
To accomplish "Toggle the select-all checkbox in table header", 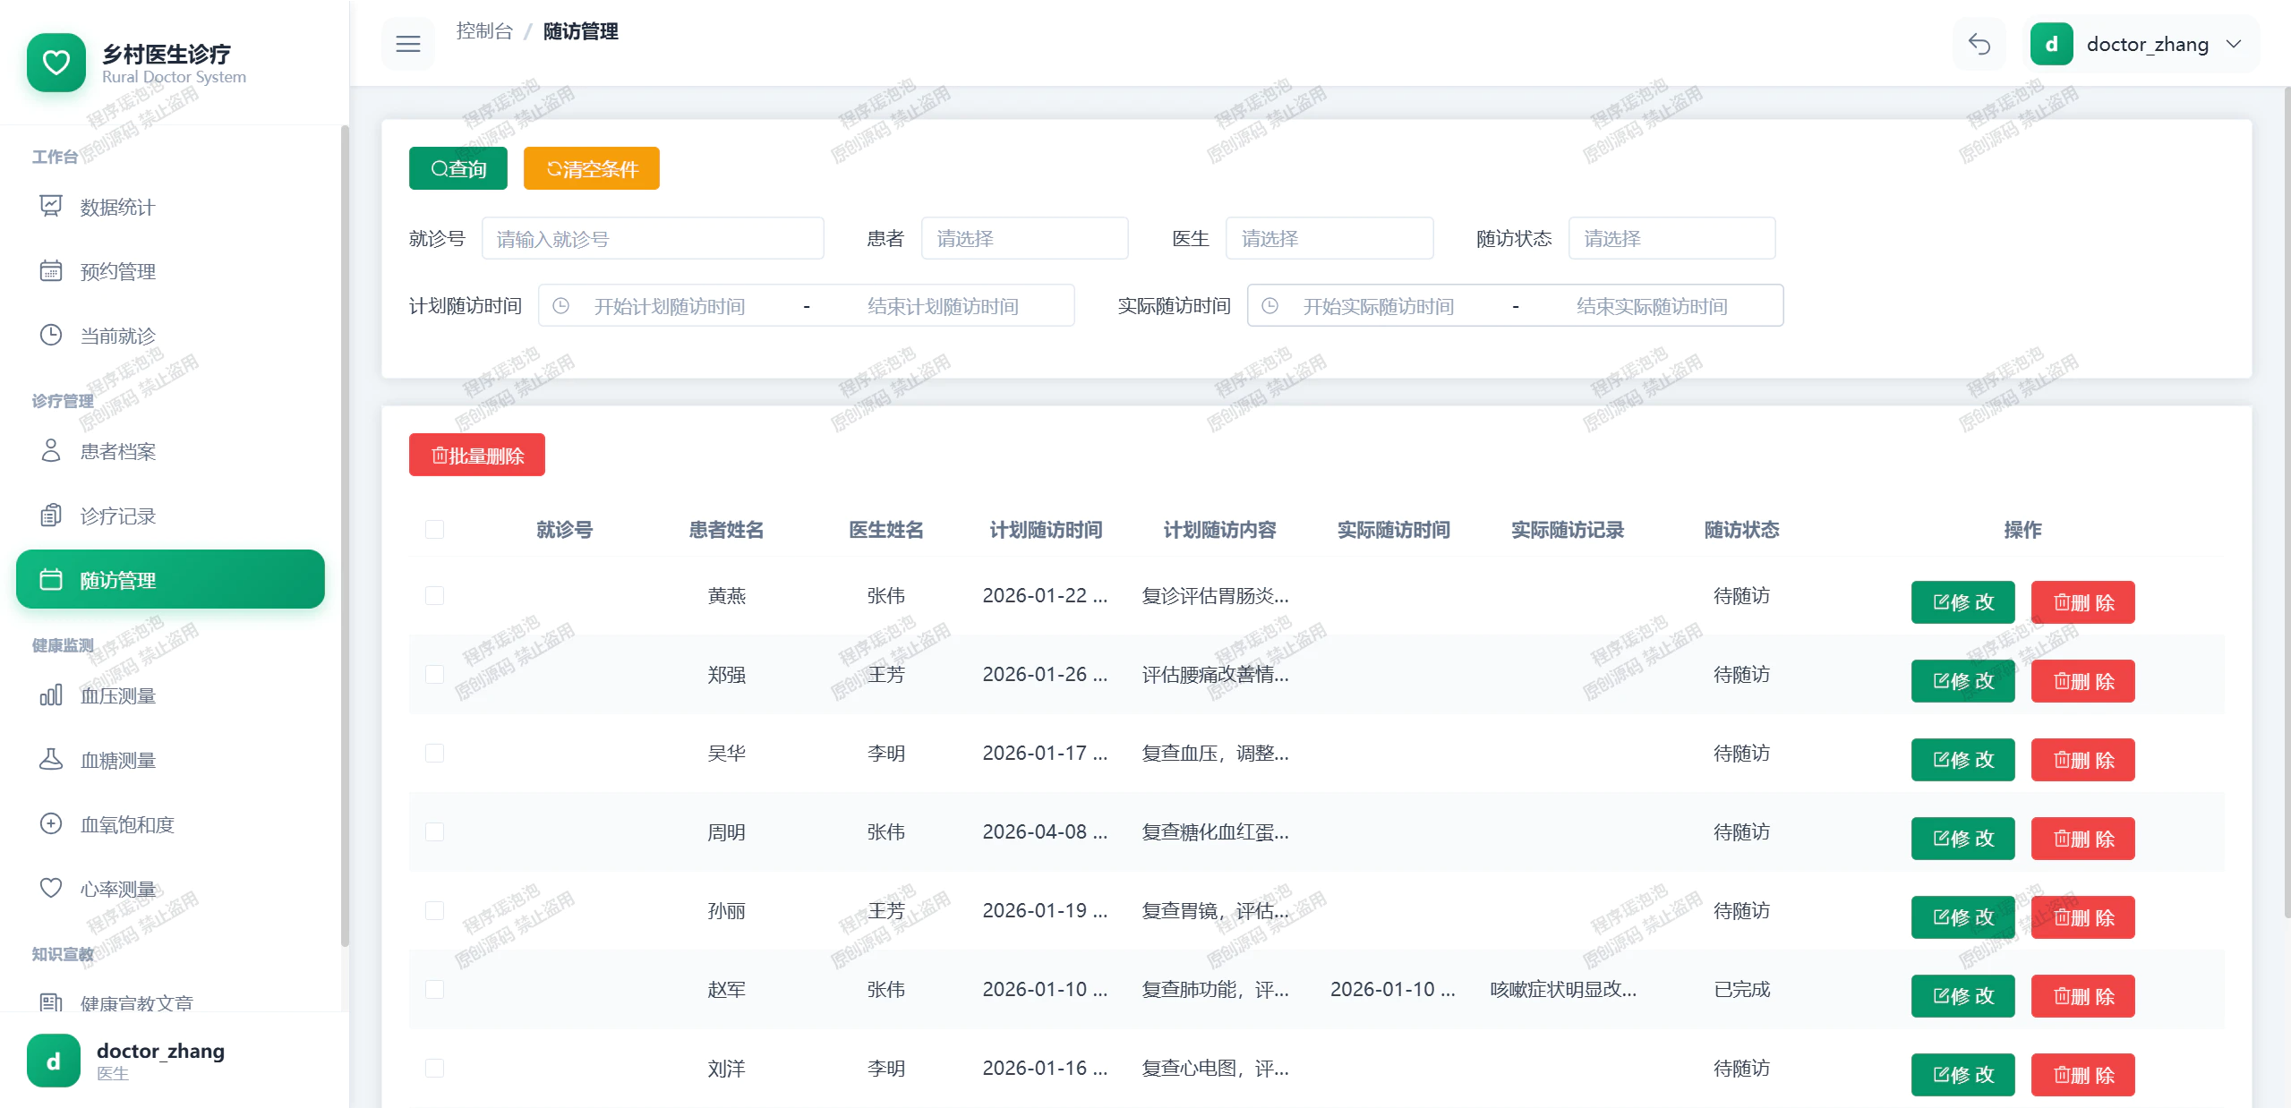I will pyautogui.click(x=435, y=530).
